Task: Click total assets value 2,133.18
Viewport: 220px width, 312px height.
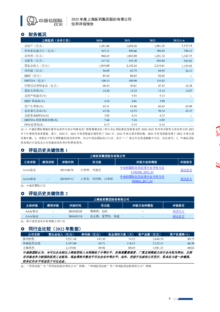Action: tap(187, 46)
